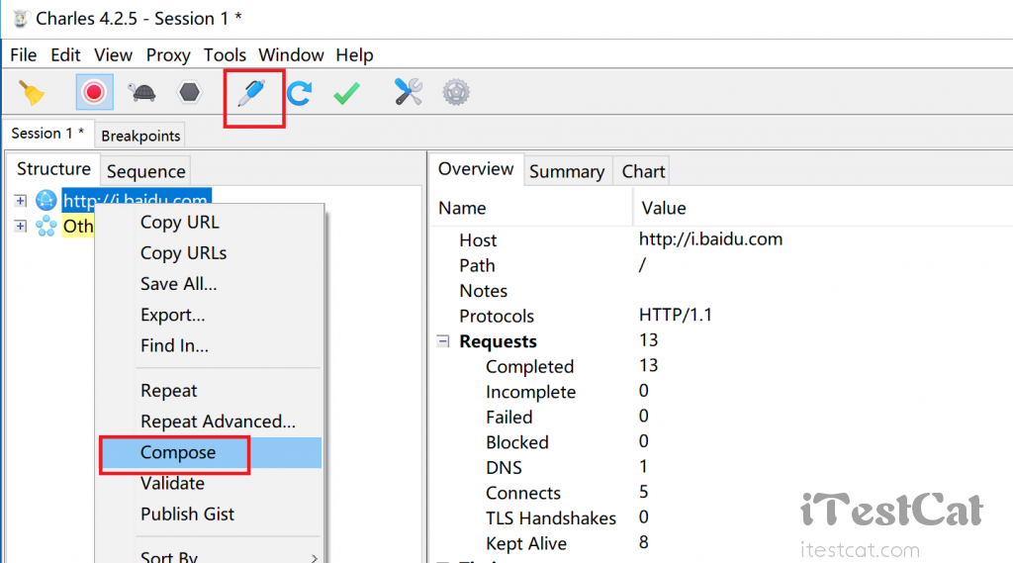Click the broom Clear Session icon

[x=31, y=93]
